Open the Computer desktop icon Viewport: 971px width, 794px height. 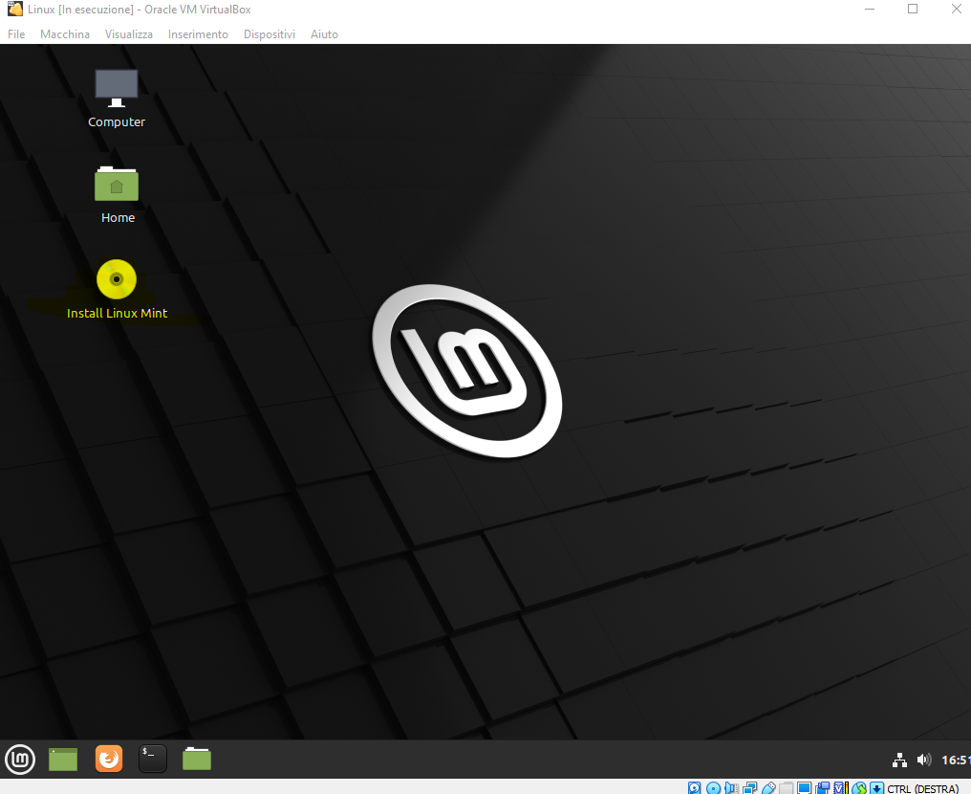(x=117, y=98)
